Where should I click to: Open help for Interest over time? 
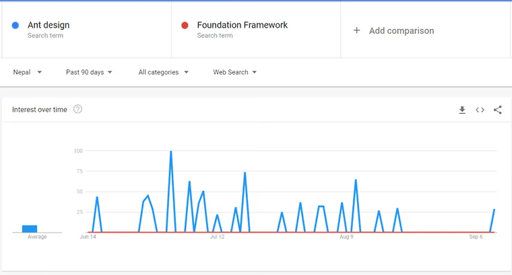[77, 109]
